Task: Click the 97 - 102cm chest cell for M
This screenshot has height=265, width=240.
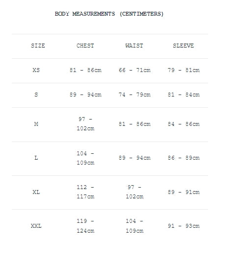Action: pos(85,124)
